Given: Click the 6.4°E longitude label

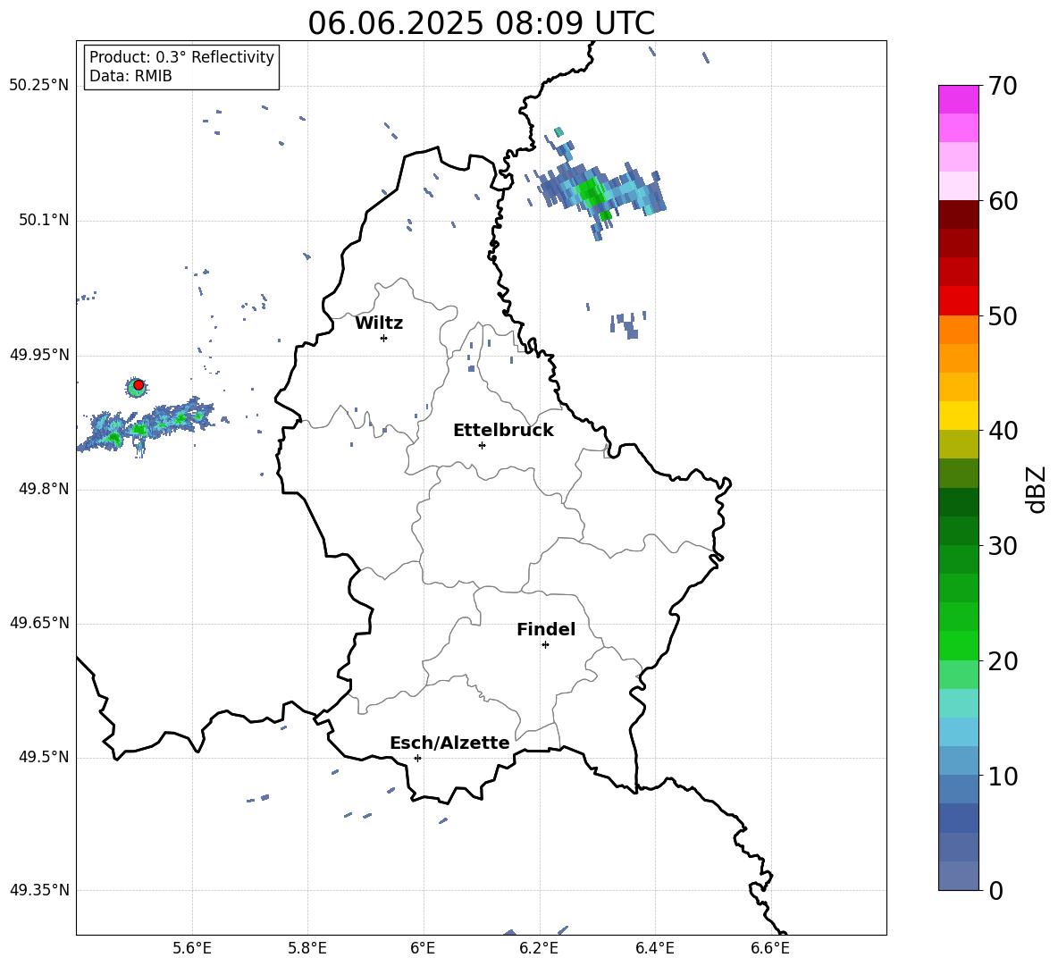Looking at the screenshot, I should click(x=654, y=948).
